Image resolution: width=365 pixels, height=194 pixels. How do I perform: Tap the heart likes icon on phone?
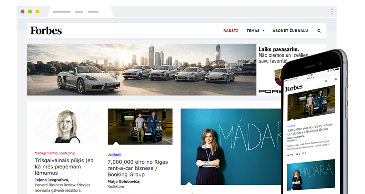303,153
